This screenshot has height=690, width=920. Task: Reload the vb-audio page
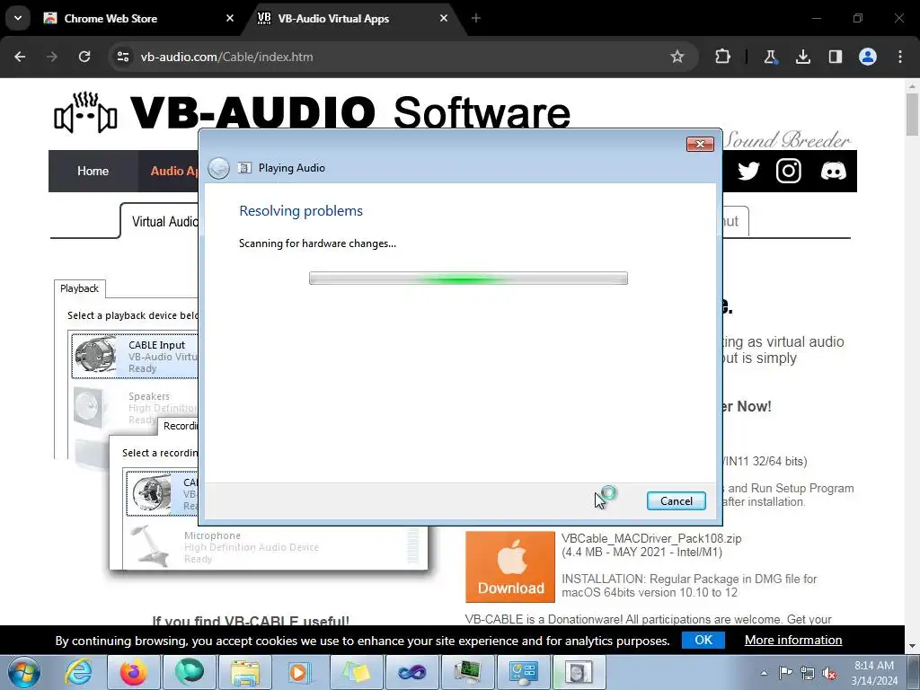point(84,57)
